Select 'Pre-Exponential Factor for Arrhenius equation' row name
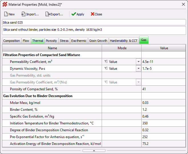 tap(47, 137)
